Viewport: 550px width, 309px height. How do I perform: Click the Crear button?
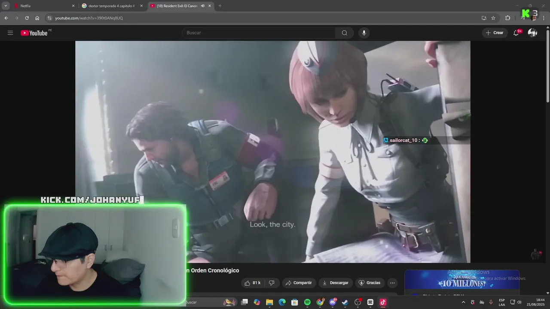[x=495, y=33]
